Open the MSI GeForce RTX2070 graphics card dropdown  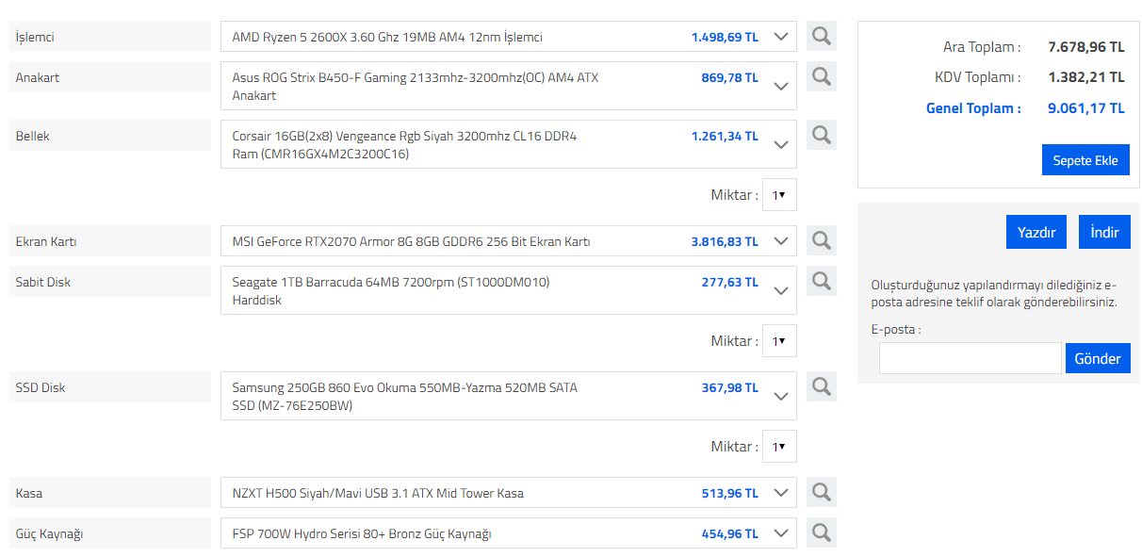(509, 241)
